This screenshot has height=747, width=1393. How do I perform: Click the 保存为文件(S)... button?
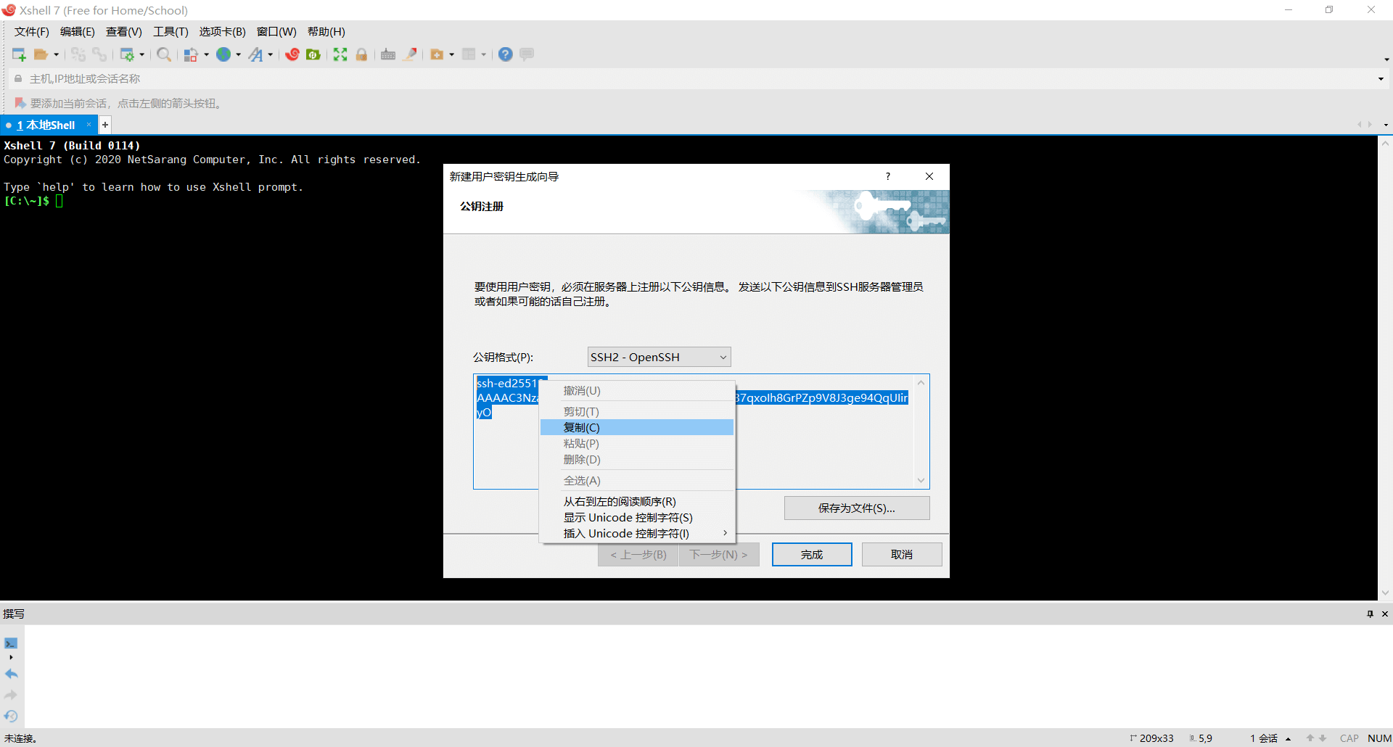(857, 508)
